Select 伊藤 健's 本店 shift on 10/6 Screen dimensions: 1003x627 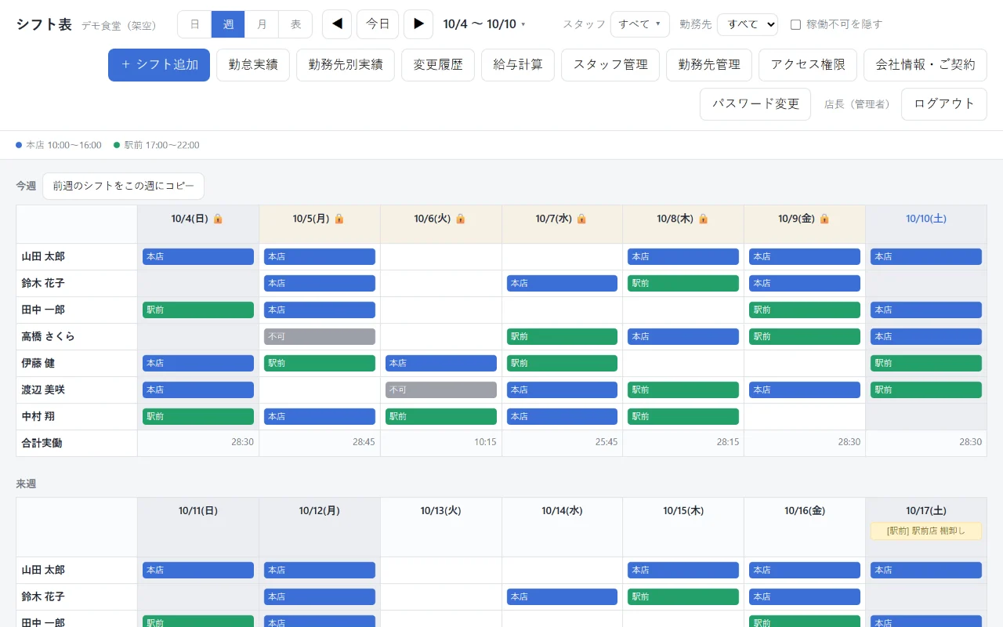pos(441,364)
